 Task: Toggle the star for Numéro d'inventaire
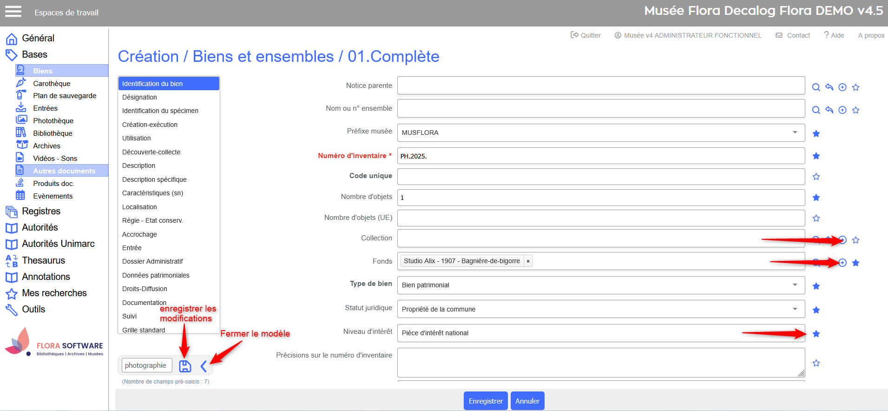tap(816, 156)
